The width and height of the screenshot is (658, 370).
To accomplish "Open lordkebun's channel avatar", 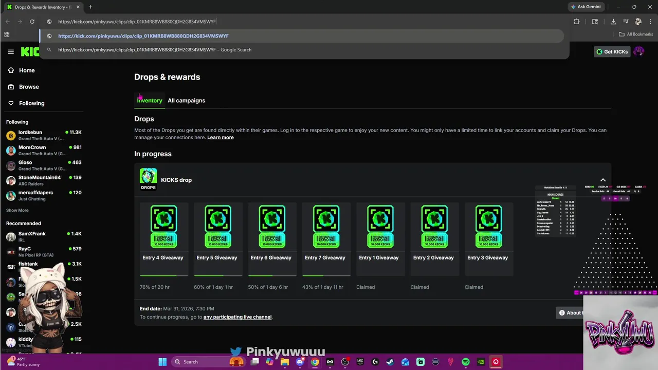I will [x=11, y=136].
